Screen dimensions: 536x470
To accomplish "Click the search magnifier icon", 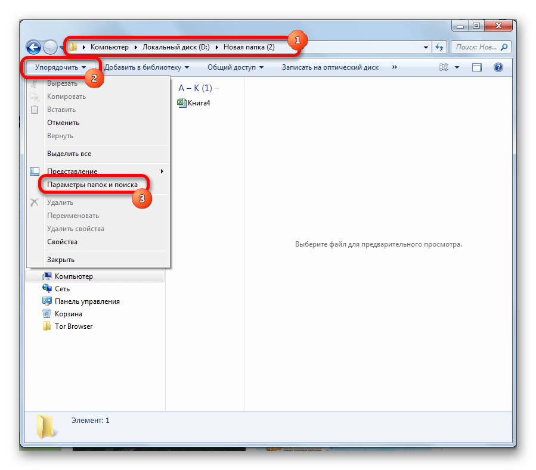I will point(504,47).
